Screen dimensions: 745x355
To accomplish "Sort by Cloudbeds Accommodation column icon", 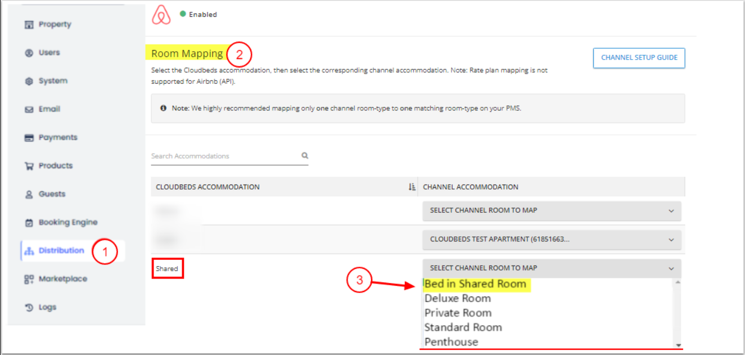I will [412, 187].
